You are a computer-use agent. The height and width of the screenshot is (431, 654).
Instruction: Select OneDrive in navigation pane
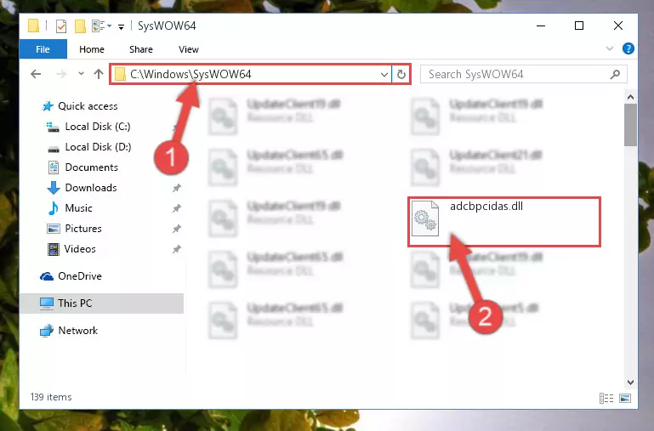pyautogui.click(x=80, y=276)
